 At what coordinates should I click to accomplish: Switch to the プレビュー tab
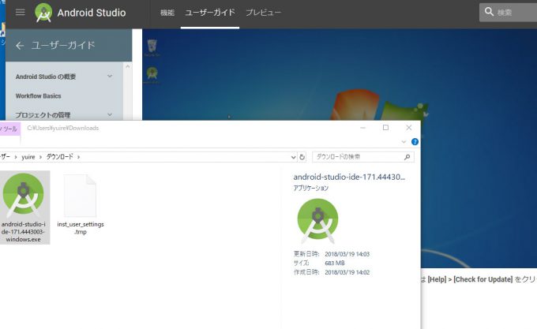263,13
